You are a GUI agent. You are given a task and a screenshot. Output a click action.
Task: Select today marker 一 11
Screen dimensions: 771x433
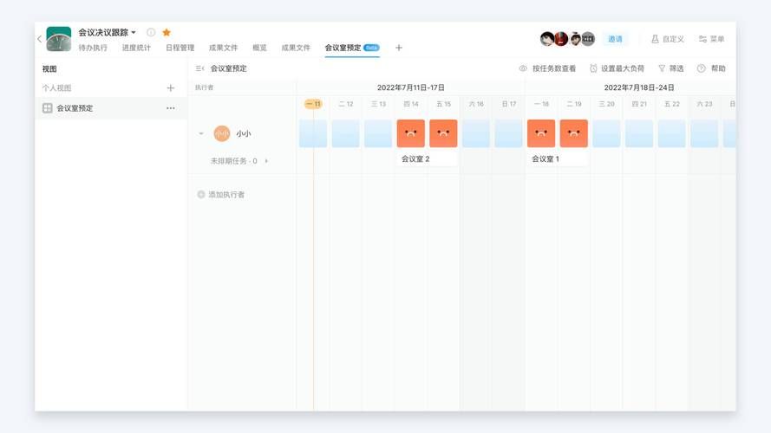[313, 104]
